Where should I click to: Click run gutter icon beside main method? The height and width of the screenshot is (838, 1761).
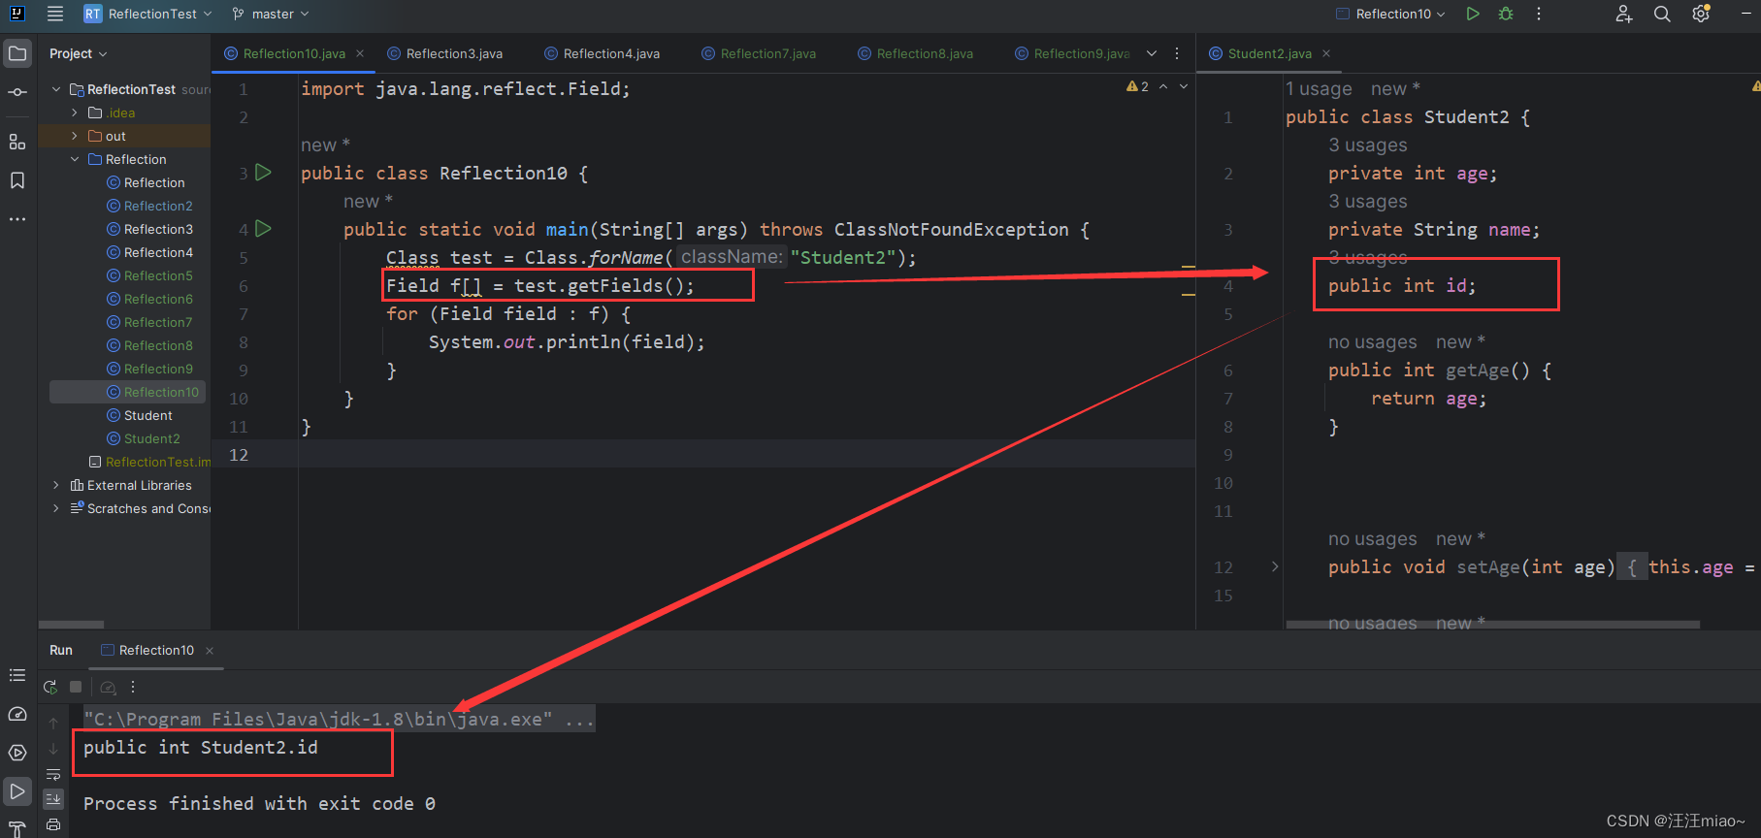(x=263, y=229)
